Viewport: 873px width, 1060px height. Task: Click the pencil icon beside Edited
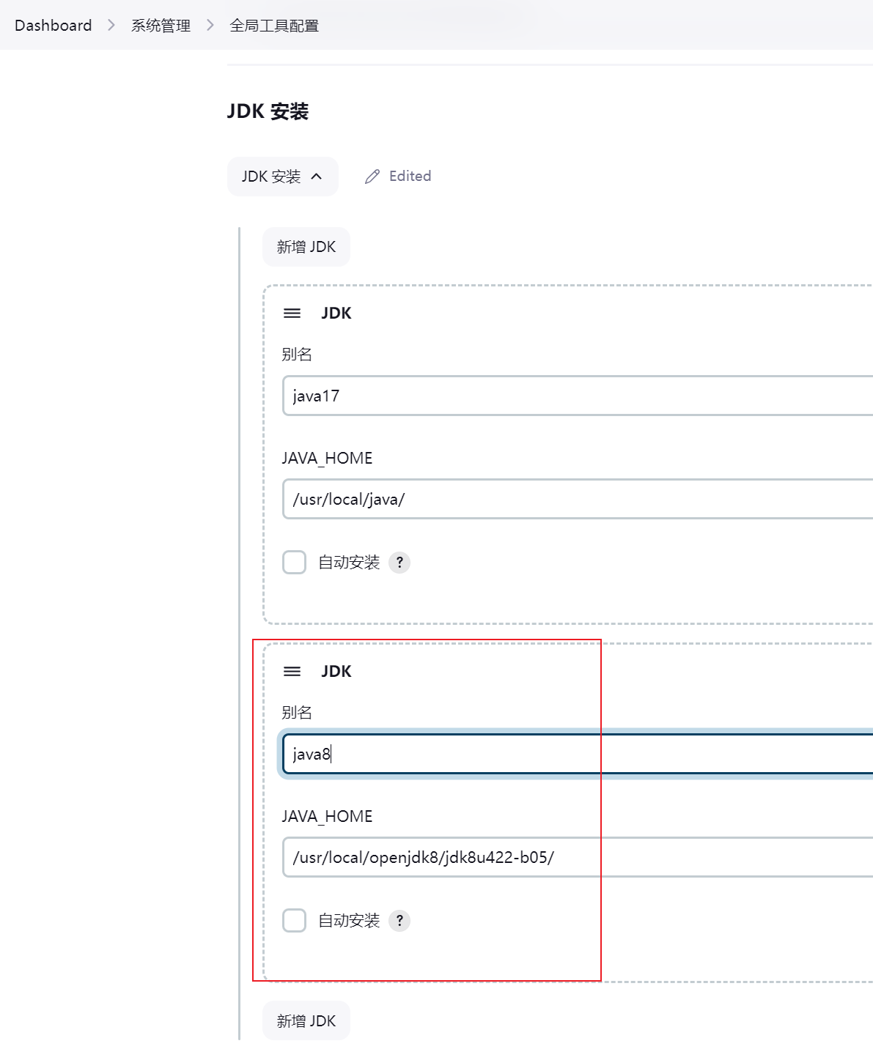click(372, 177)
